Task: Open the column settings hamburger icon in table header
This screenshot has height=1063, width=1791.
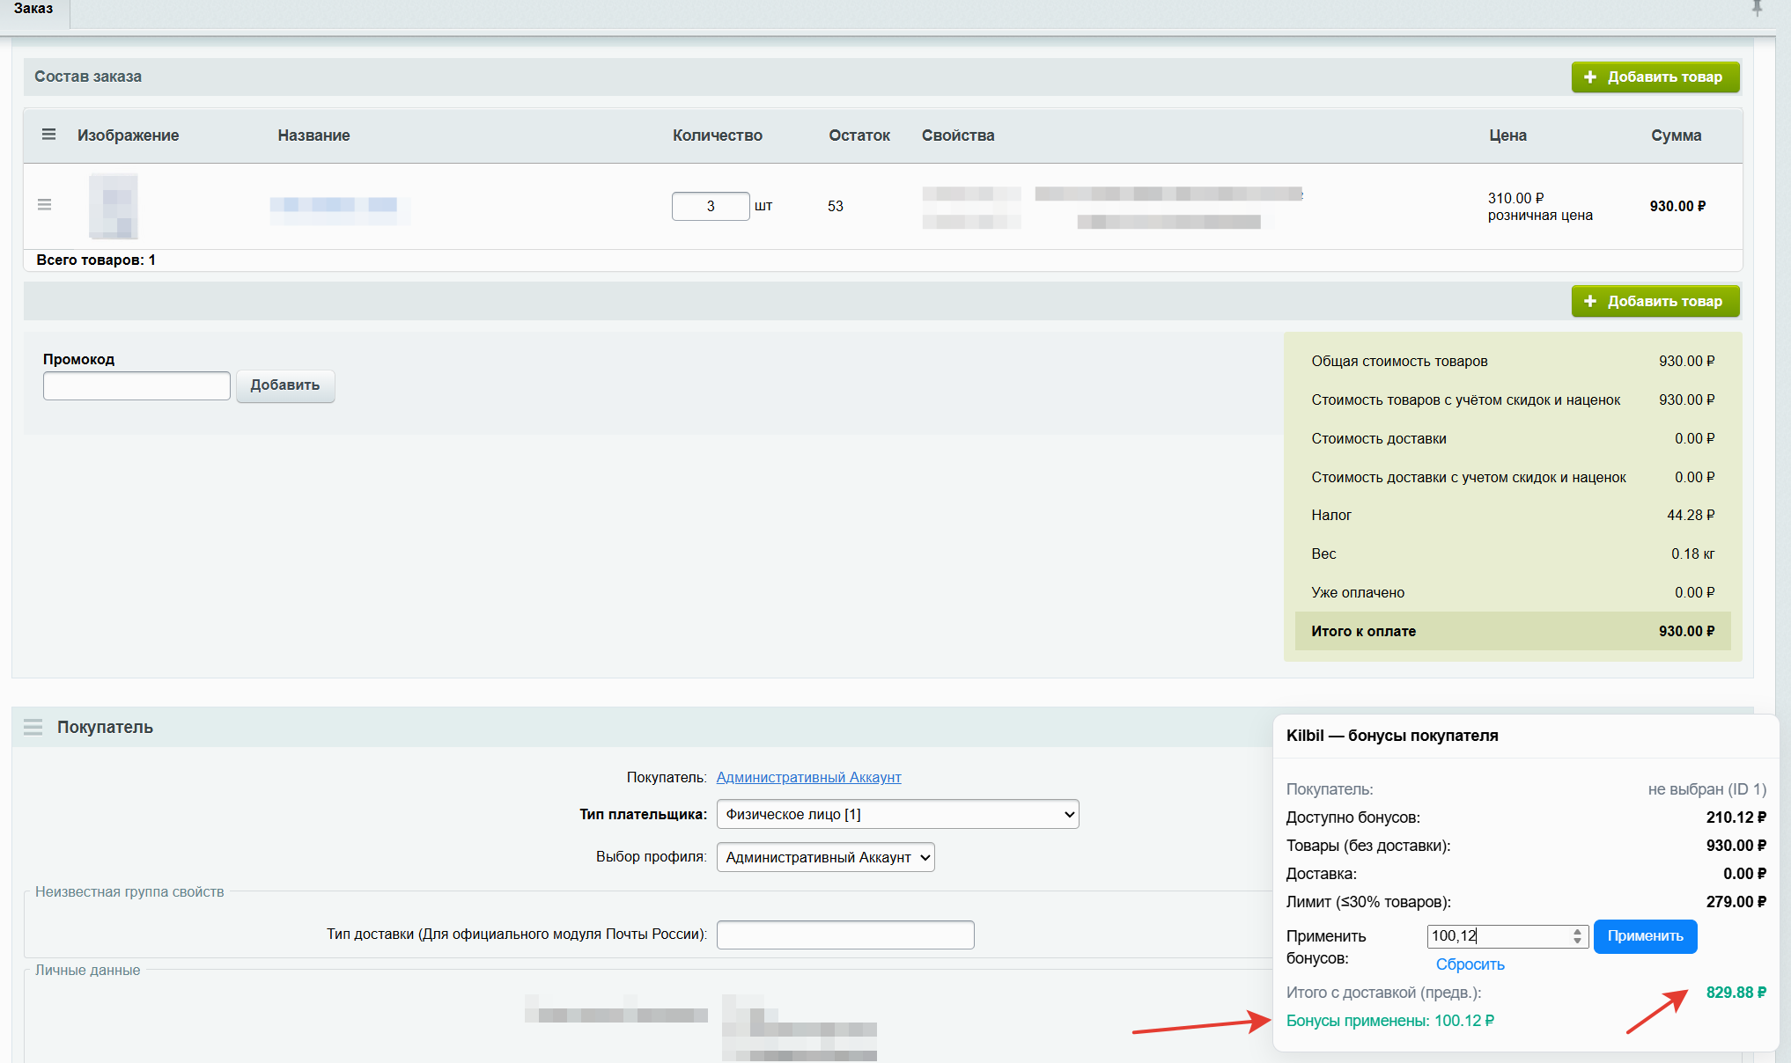Action: point(48,135)
